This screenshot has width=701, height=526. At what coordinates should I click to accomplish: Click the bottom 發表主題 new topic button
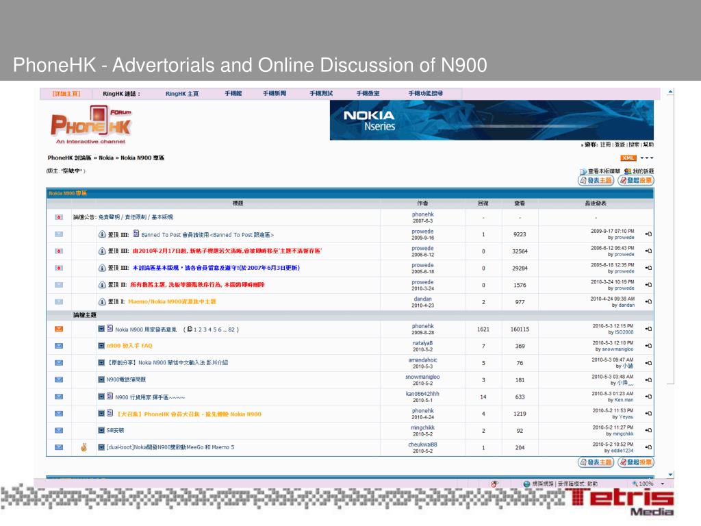coord(596,462)
